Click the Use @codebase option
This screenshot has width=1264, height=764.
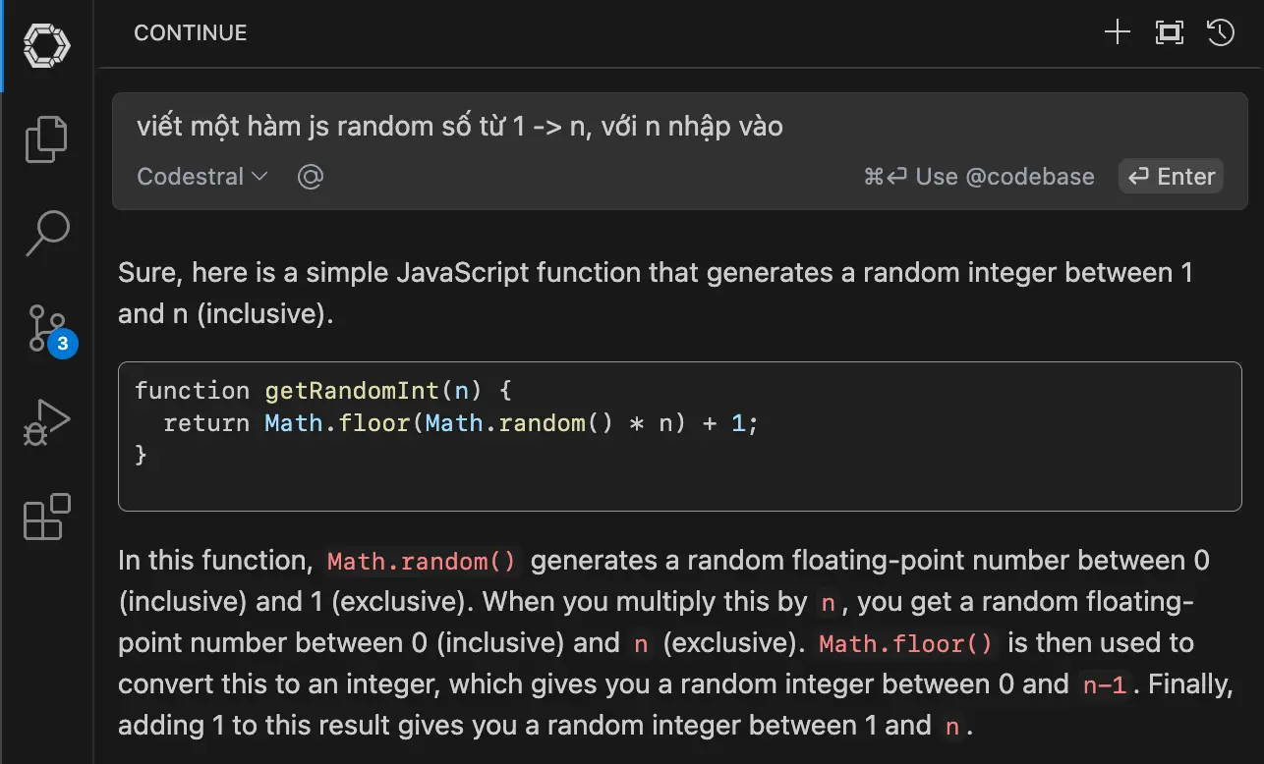pyautogui.click(x=979, y=177)
